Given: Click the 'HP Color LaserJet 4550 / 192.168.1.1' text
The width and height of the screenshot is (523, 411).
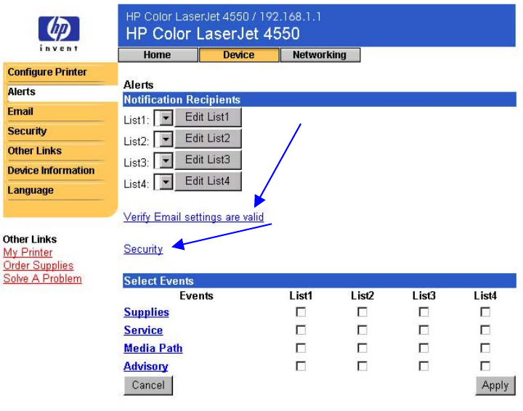Looking at the screenshot, I should (x=223, y=16).
